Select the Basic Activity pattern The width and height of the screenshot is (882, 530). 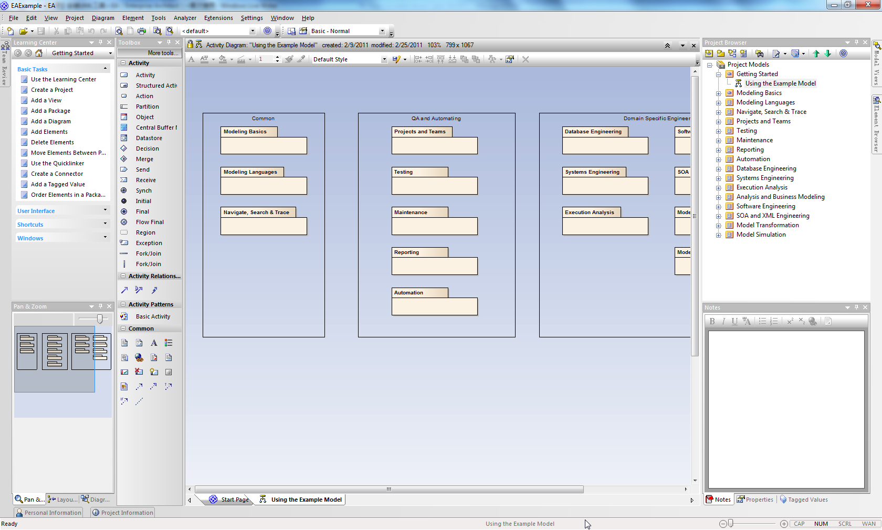pyautogui.click(x=153, y=316)
